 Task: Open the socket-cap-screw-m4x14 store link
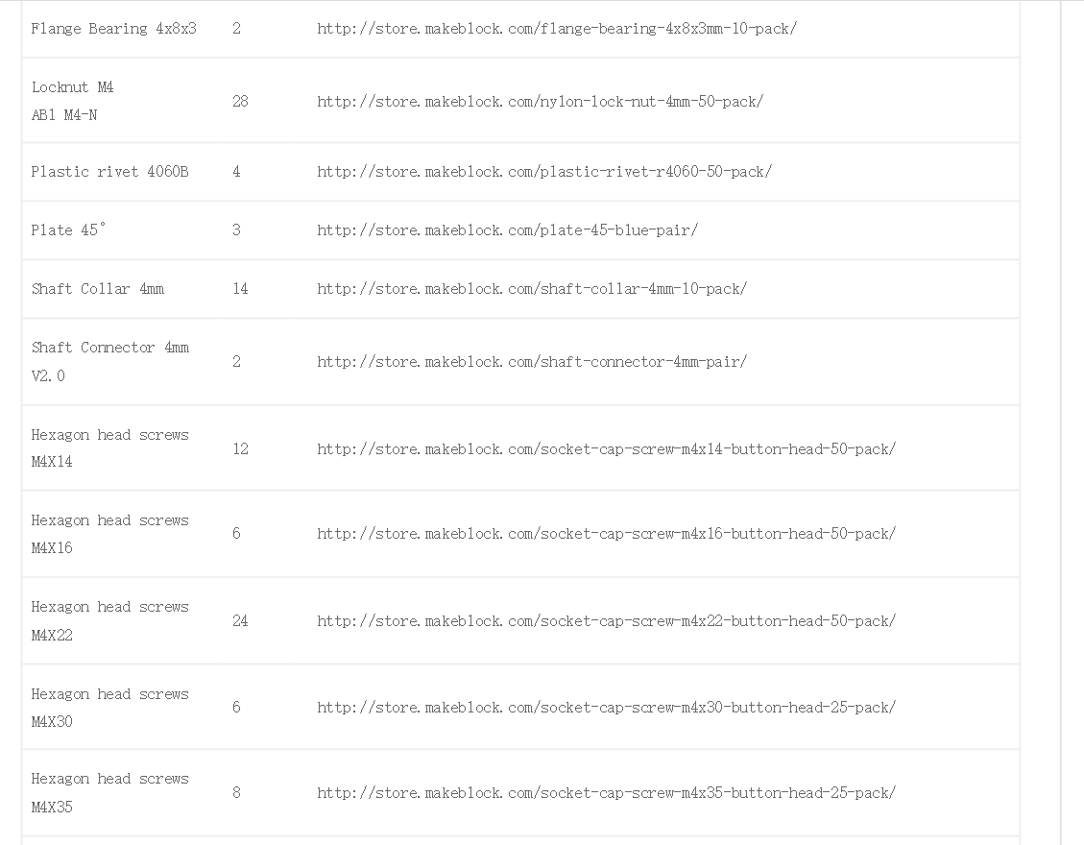(x=606, y=448)
